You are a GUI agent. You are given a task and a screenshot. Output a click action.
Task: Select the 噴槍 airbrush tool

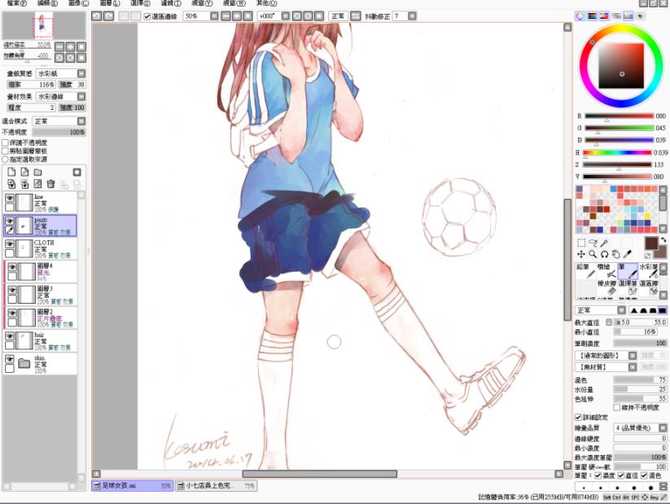point(607,271)
